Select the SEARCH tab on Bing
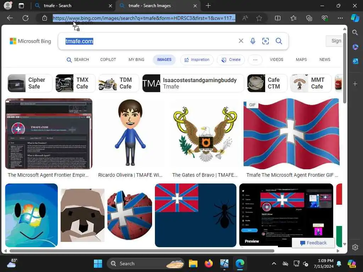This screenshot has height=272, width=363. coord(78,59)
